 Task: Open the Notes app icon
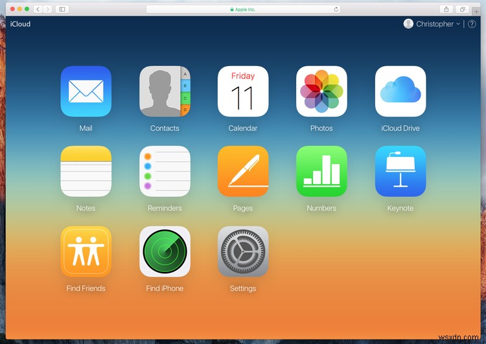[x=86, y=171]
